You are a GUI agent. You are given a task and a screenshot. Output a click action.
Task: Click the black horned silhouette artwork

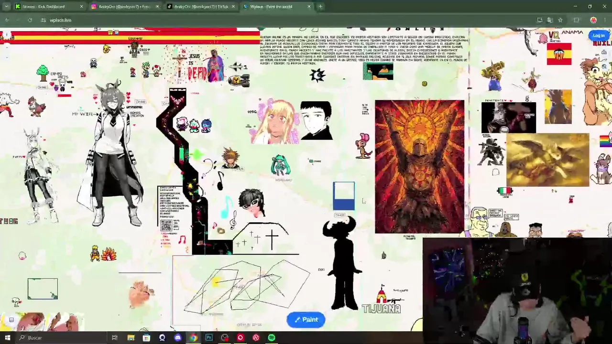click(342, 264)
